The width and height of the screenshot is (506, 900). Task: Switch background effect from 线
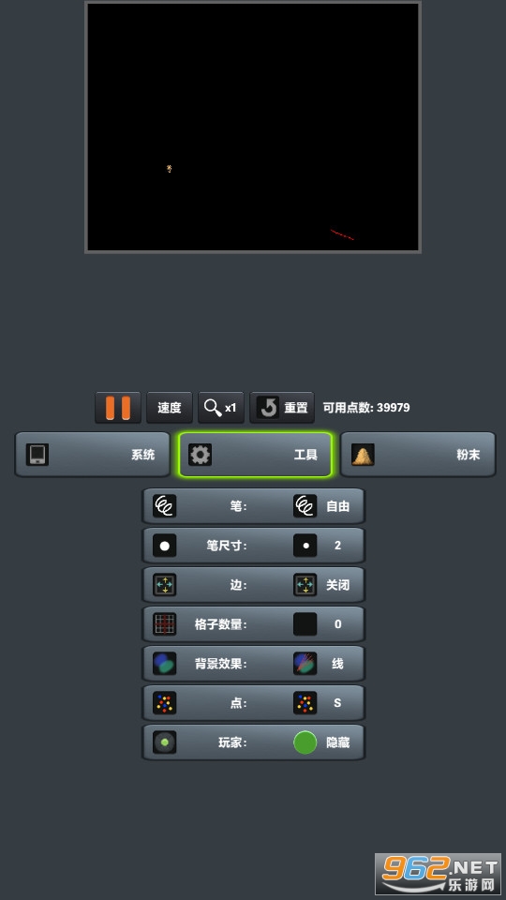pos(321,664)
